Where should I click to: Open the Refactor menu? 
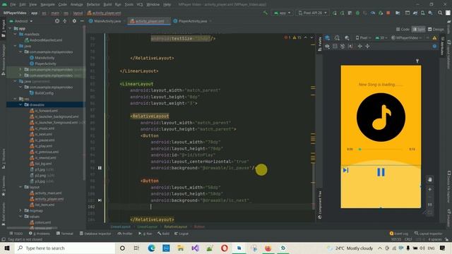click(x=93, y=5)
